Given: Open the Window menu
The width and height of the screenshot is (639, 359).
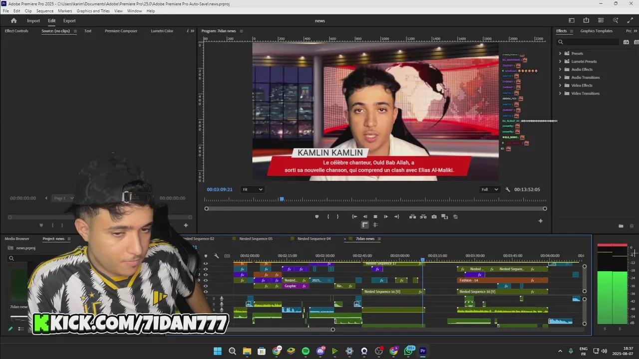Looking at the screenshot, I should click(134, 11).
